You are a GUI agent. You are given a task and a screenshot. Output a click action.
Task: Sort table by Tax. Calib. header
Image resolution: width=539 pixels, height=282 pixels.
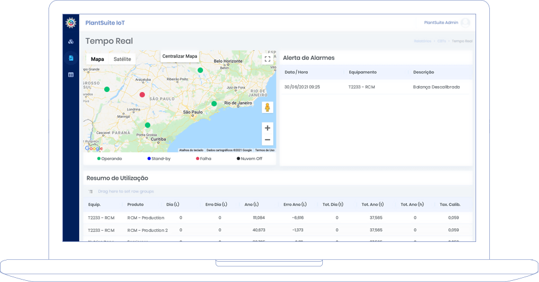[x=450, y=204]
